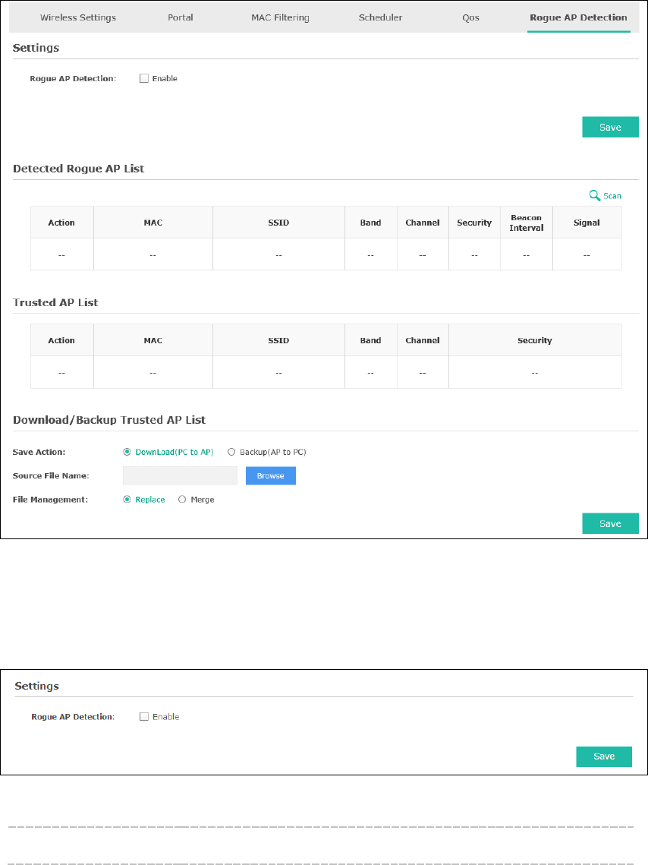Select the Rogue AP Detection tab

coord(578,17)
